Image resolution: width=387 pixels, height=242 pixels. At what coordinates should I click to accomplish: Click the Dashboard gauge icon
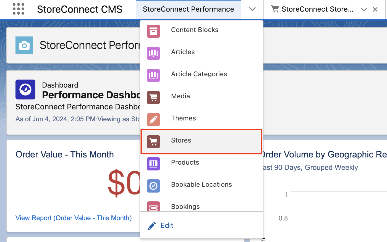[25, 90]
